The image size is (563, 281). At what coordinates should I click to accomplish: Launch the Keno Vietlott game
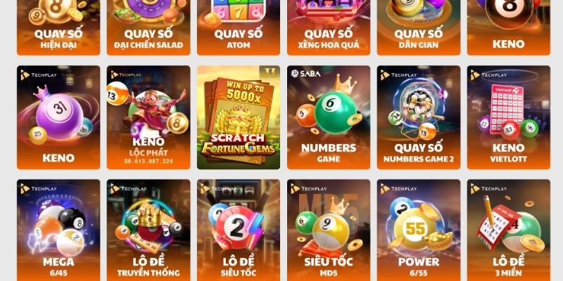(508, 117)
